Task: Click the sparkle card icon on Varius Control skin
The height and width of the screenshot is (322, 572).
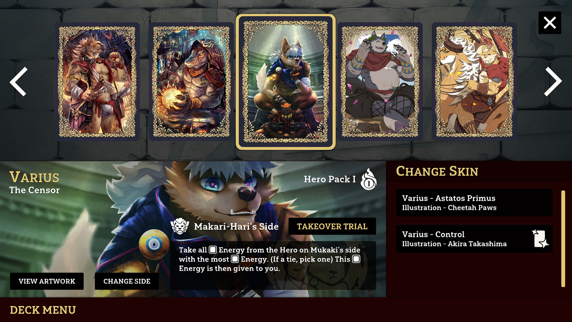Action: tap(540, 239)
